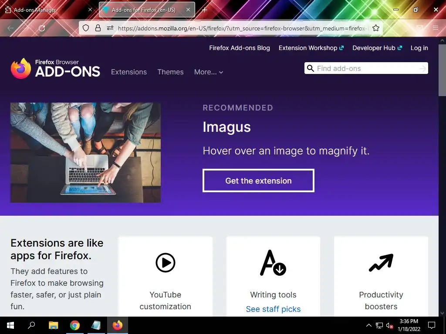446x334 pixels.
Task: Close the Add-ons for Firefox tab
Action: coord(188,10)
